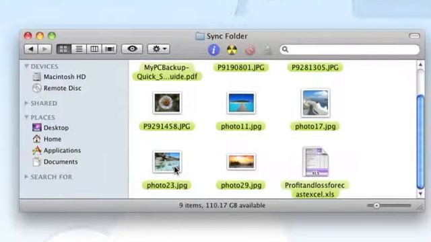Click the P9281305.JPG file name
Screen dimensions: 431x242
315,67
